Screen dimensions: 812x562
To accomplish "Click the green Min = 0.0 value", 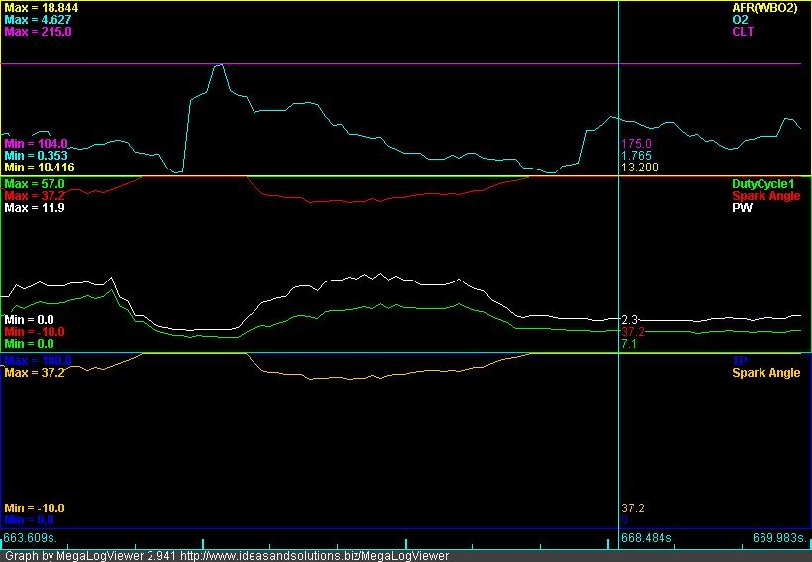I will (x=29, y=344).
